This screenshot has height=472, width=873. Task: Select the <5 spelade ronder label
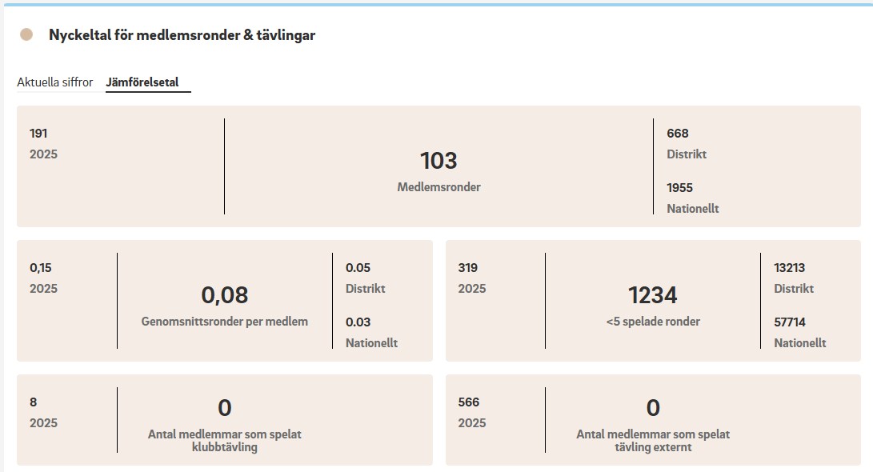pos(653,322)
